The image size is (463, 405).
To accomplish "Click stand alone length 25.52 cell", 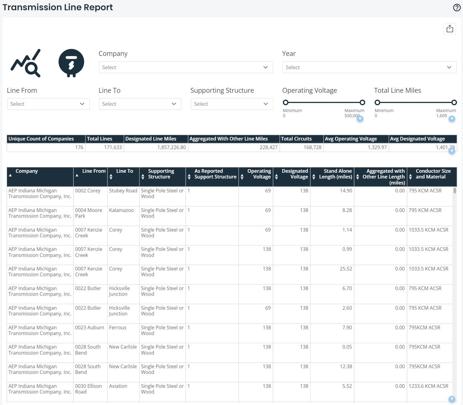I will pyautogui.click(x=332, y=275).
